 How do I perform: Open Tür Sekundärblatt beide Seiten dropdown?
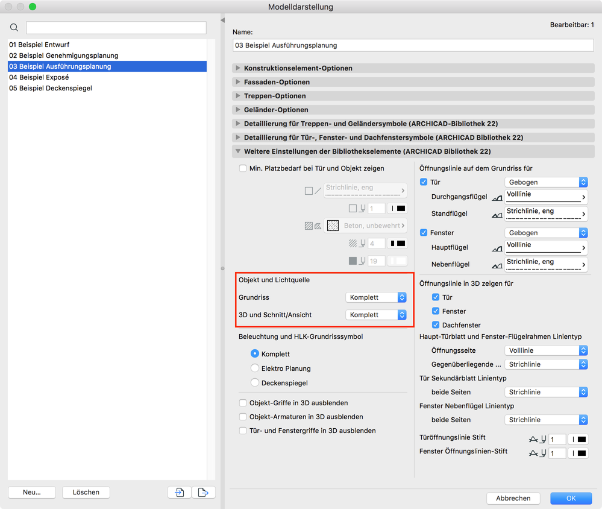pos(546,392)
